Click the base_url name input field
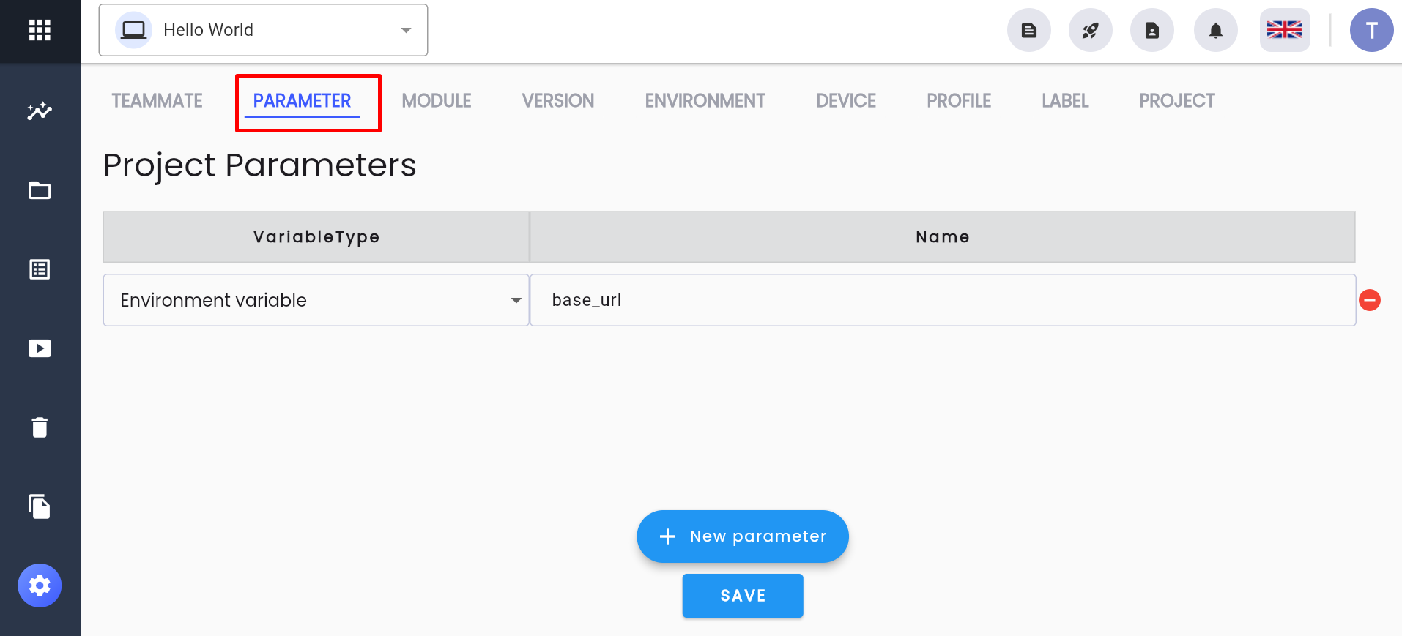 (943, 300)
